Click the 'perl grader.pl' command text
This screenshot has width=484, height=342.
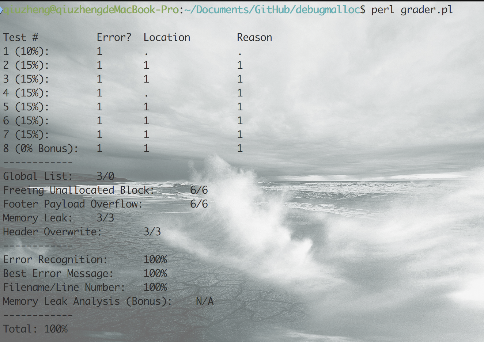tap(412, 9)
